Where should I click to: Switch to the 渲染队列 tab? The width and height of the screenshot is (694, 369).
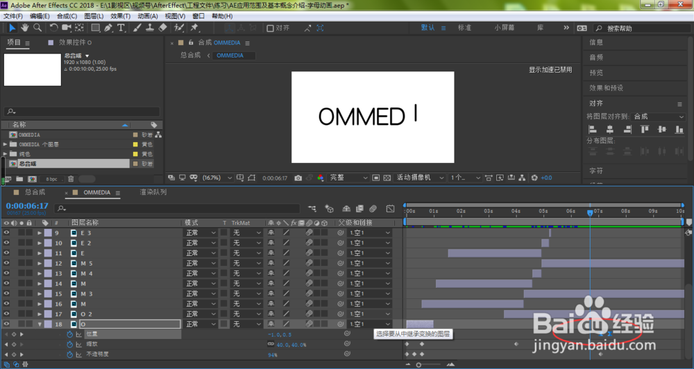(153, 192)
